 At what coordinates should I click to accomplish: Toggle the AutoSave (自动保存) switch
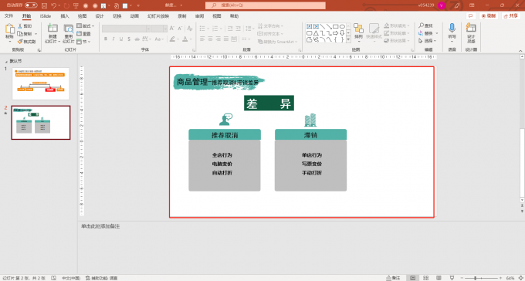click(31, 5)
